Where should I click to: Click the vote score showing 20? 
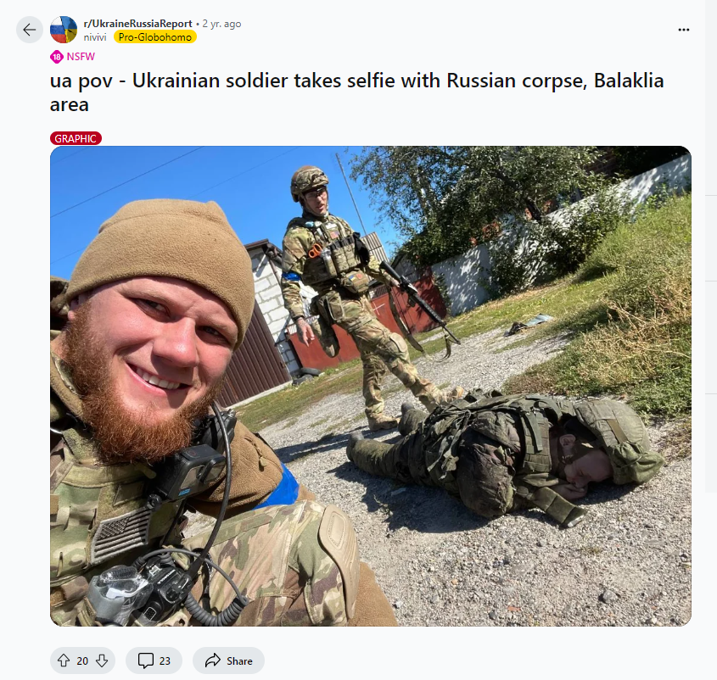click(82, 661)
